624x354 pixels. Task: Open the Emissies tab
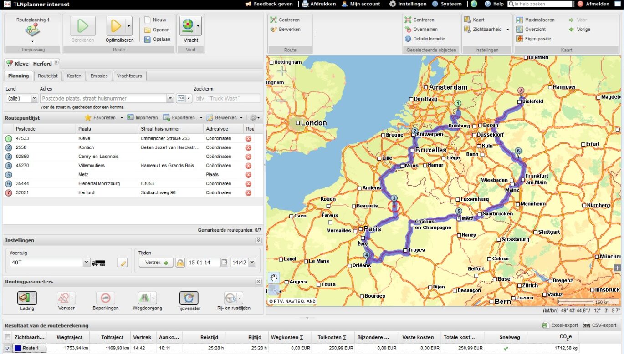pos(99,76)
